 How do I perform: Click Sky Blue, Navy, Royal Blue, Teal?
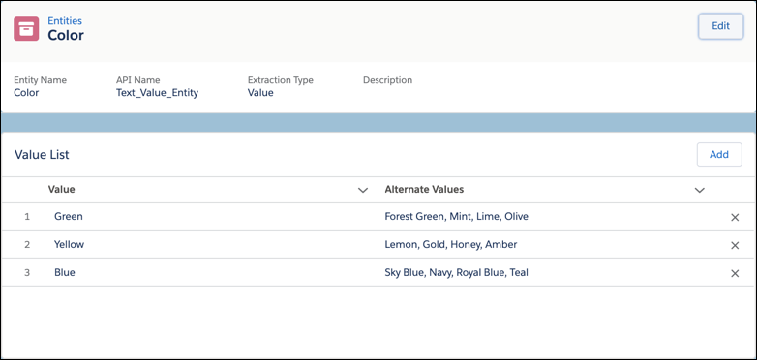click(x=456, y=272)
